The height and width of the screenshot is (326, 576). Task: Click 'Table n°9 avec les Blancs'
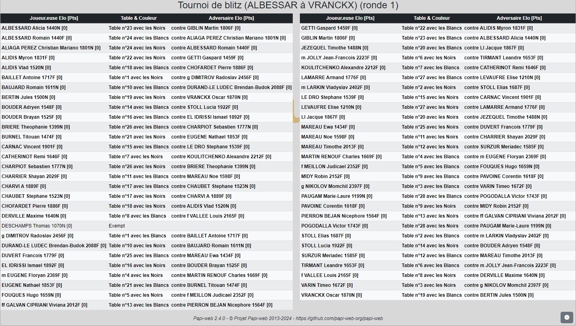pyautogui.click(x=430, y=176)
